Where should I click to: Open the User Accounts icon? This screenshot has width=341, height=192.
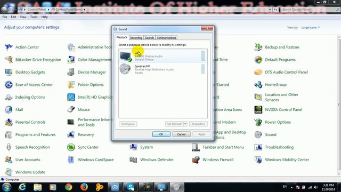coord(9,159)
